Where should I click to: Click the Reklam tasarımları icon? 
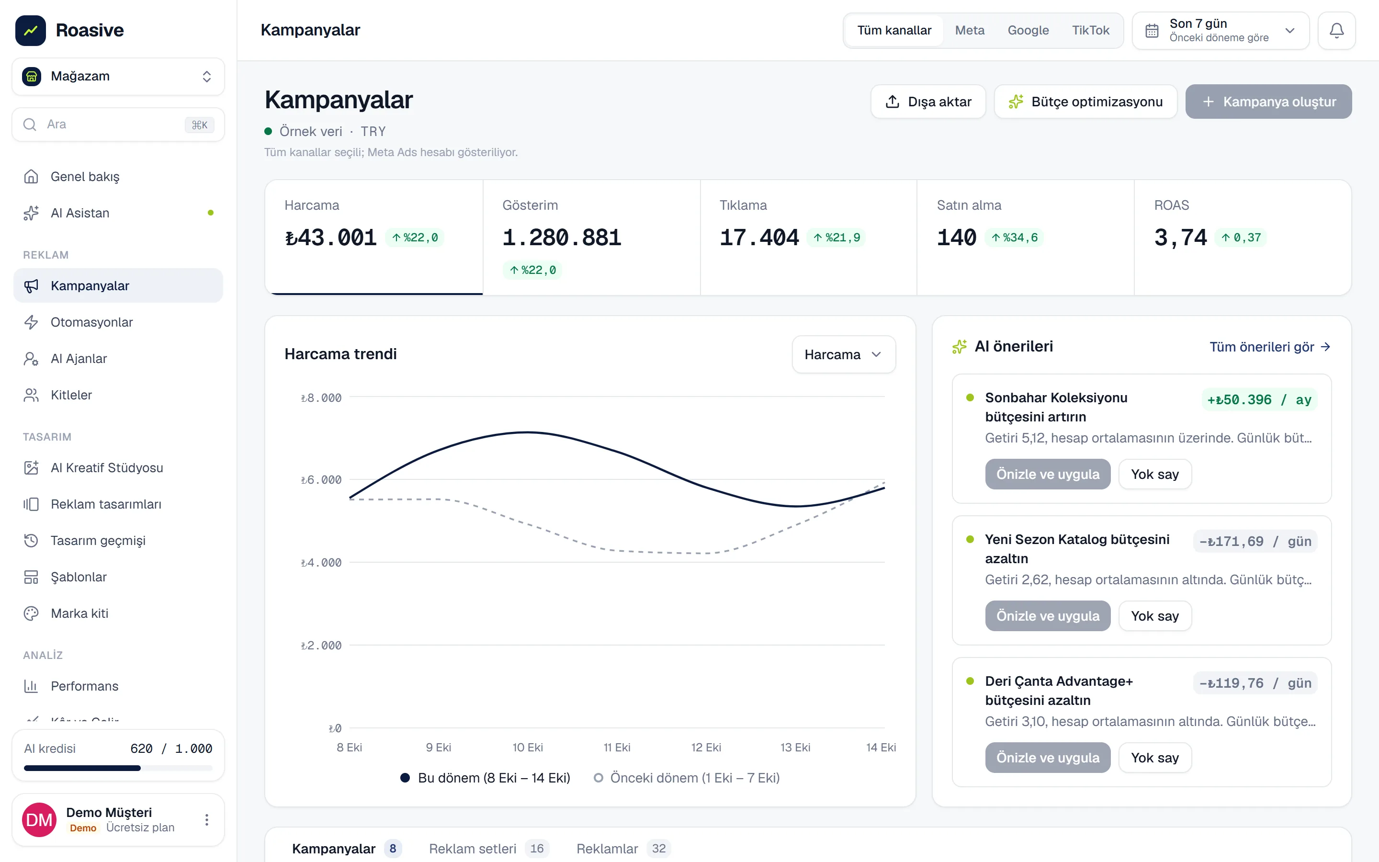click(31, 504)
